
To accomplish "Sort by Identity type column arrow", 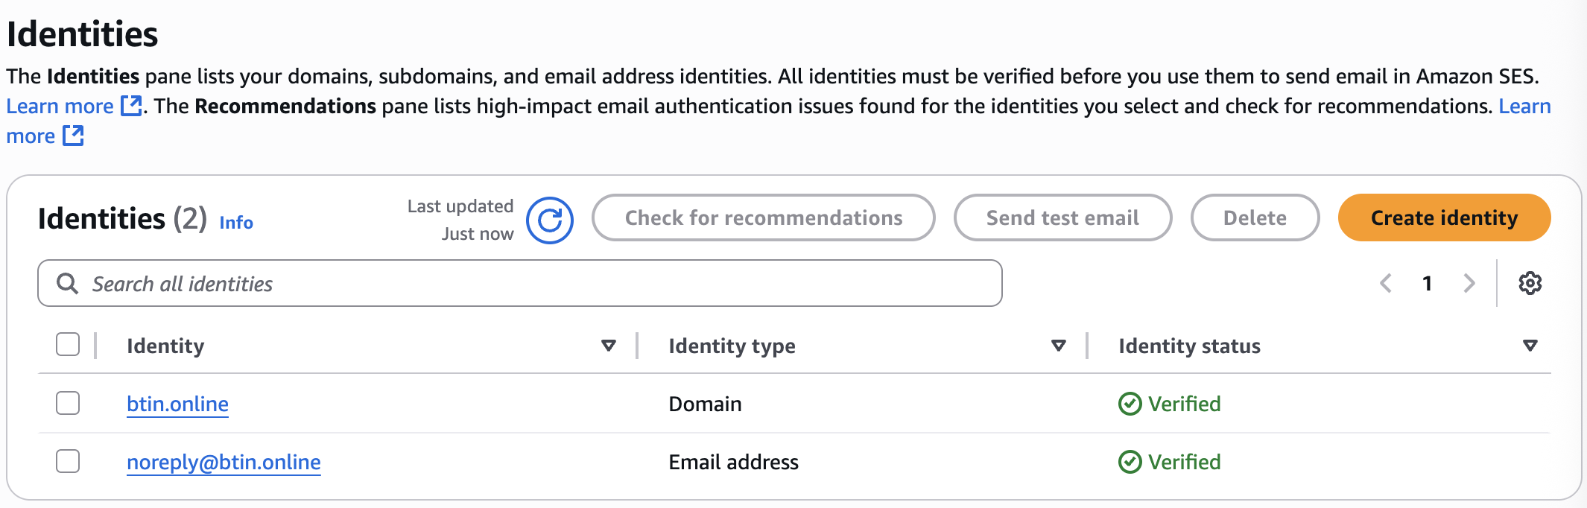I will [x=1058, y=346].
